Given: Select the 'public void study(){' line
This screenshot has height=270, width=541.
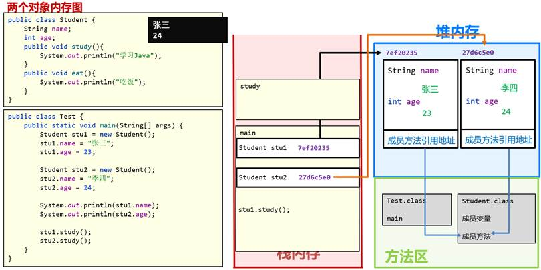Looking at the screenshot, I should [63, 47].
